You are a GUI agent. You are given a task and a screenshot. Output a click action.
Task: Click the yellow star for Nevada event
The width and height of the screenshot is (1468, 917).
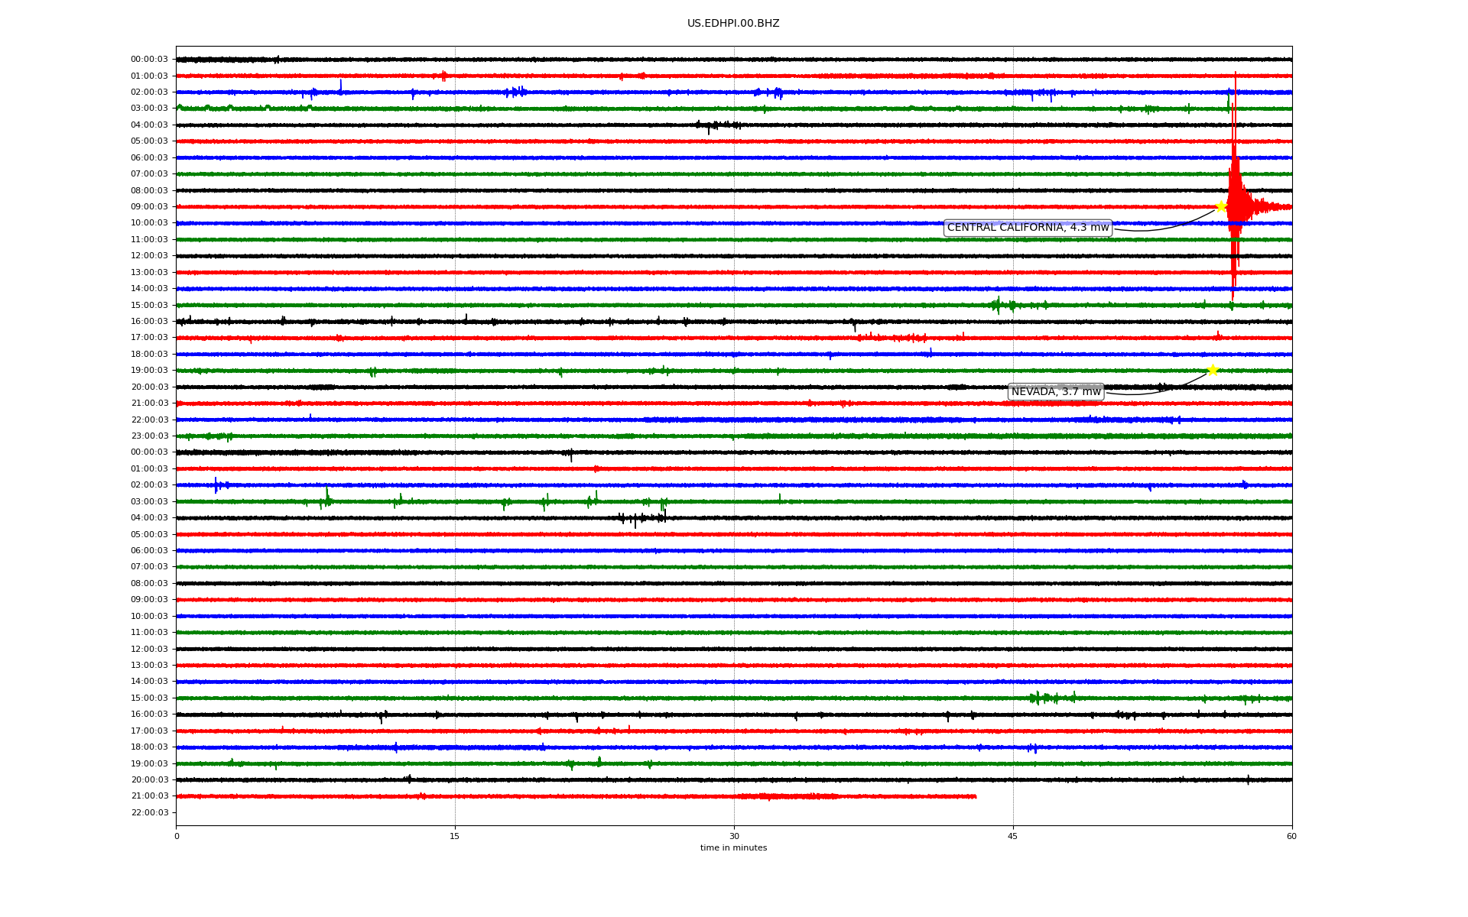coord(1213,370)
